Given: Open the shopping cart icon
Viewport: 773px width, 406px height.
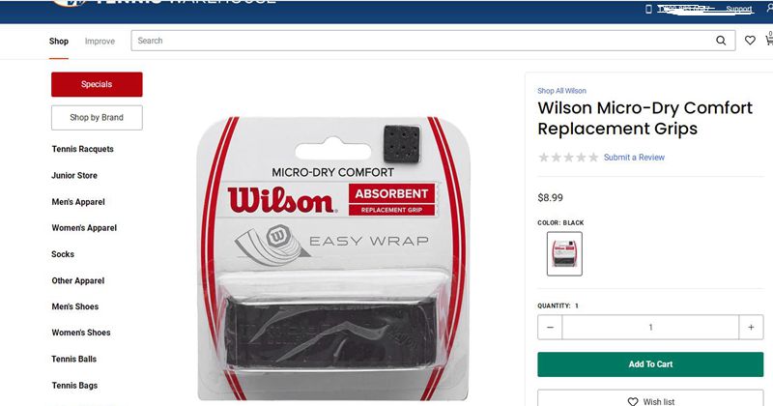Looking at the screenshot, I should pos(769,40).
